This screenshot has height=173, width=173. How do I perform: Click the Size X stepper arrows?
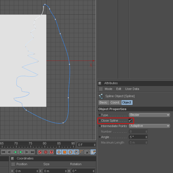pyautogui.click(x=66, y=171)
